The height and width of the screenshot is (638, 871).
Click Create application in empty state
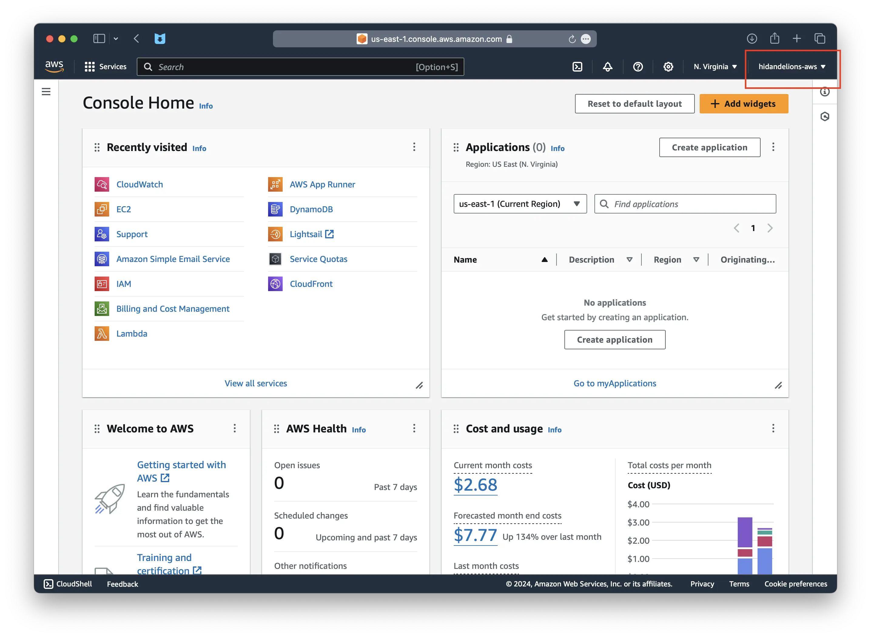[614, 340]
